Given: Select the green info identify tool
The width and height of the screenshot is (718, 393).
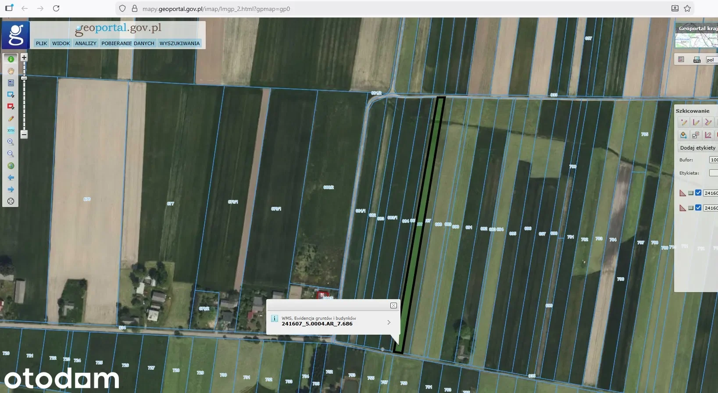Looking at the screenshot, I should (11, 59).
